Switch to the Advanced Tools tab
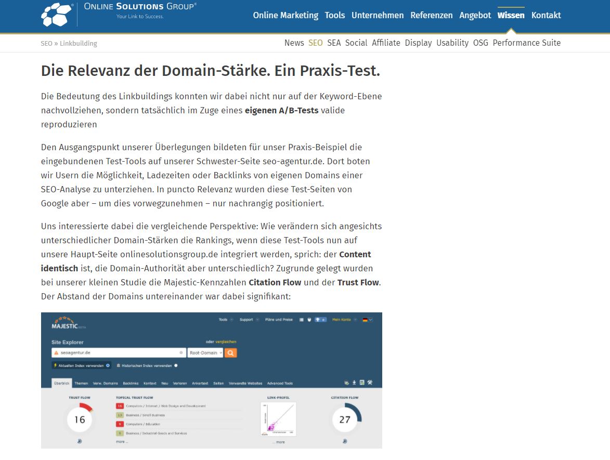Screen dimensions: 610x460 click(280, 384)
